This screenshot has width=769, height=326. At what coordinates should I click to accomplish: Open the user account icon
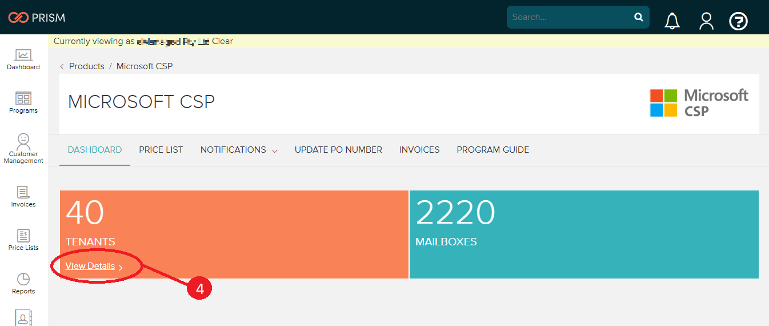pos(707,21)
